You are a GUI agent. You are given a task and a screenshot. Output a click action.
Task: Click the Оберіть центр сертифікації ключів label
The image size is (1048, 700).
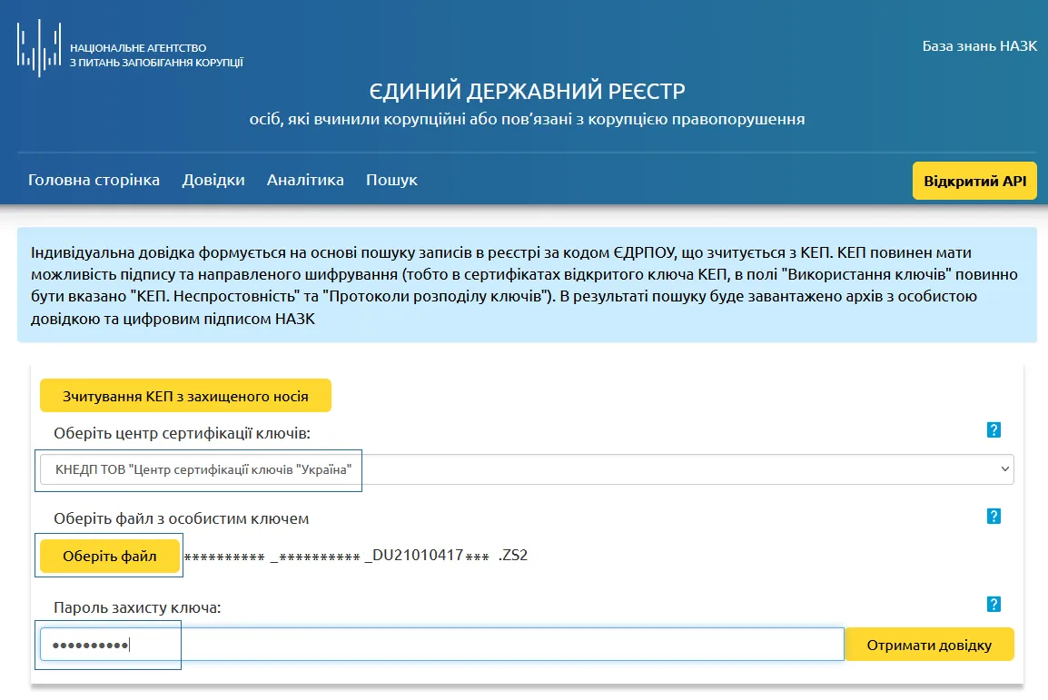[182, 433]
